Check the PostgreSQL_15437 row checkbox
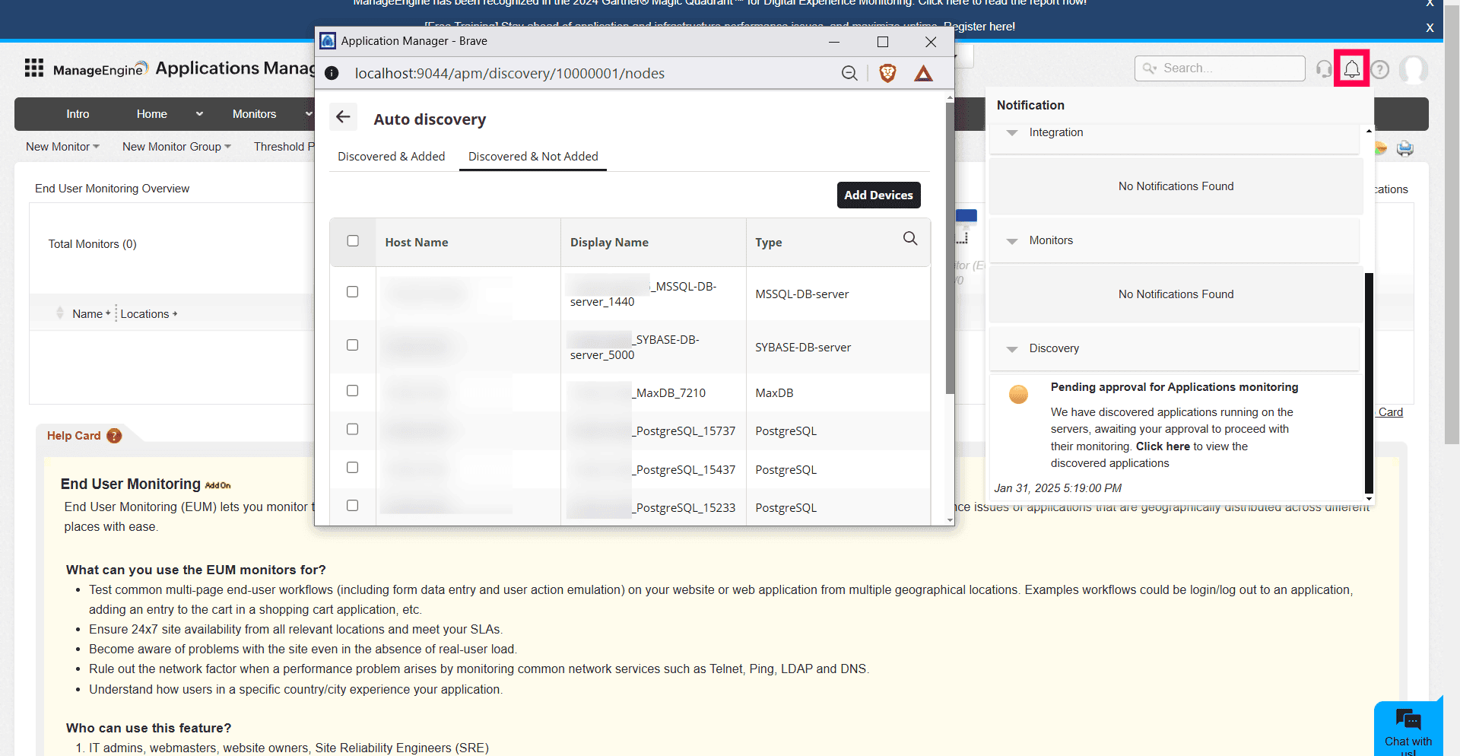The image size is (1460, 756). click(352, 467)
